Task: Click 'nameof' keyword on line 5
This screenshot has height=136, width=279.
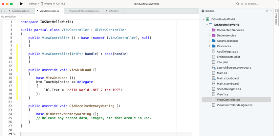Action: pyautogui.click(x=99, y=38)
